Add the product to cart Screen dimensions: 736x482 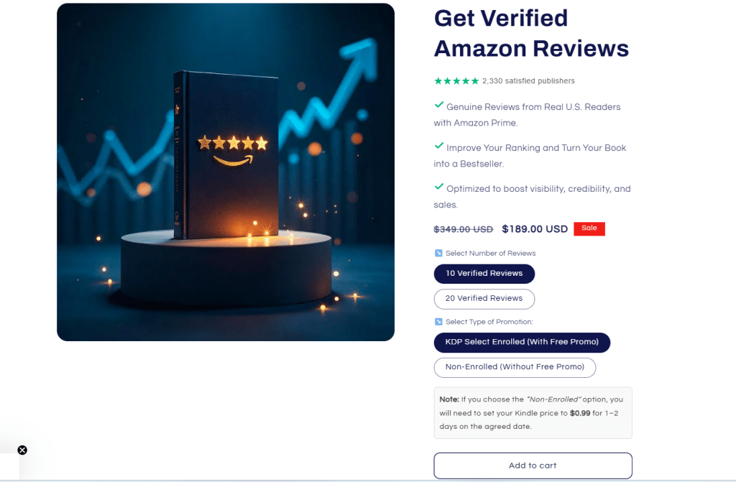tap(533, 465)
